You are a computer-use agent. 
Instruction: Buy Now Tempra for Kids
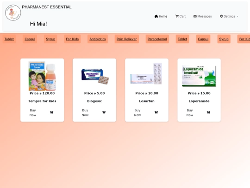(x=33, y=112)
